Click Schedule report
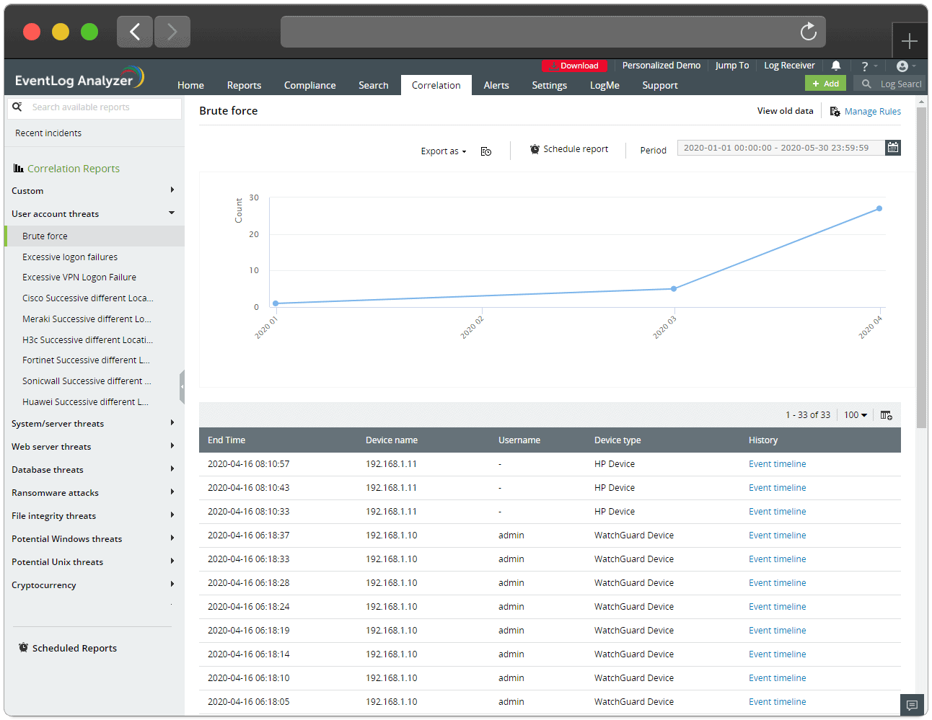 576,149
